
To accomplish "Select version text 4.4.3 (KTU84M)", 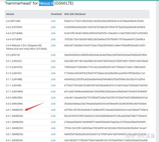I will 14,33.
